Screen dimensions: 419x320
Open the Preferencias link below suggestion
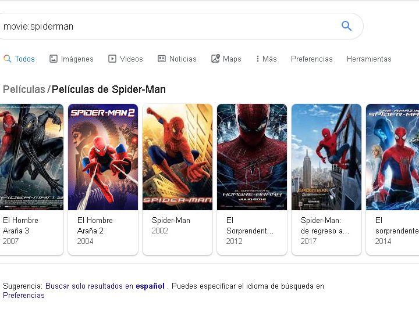24,295
